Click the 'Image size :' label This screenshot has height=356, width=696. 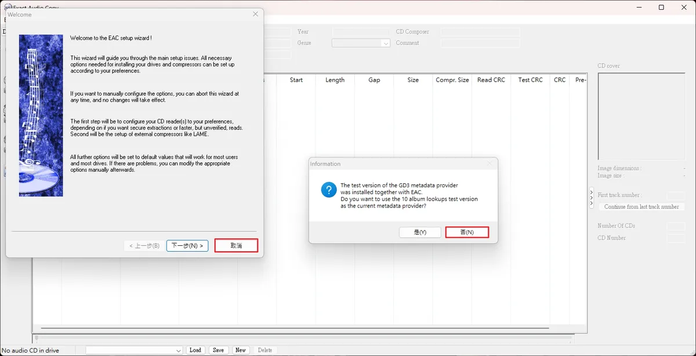tap(610, 176)
